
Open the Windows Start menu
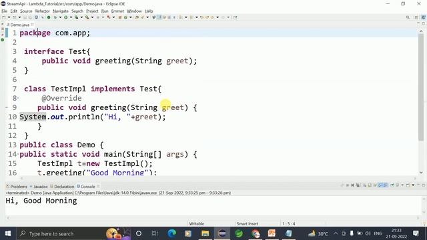click(x=8, y=233)
